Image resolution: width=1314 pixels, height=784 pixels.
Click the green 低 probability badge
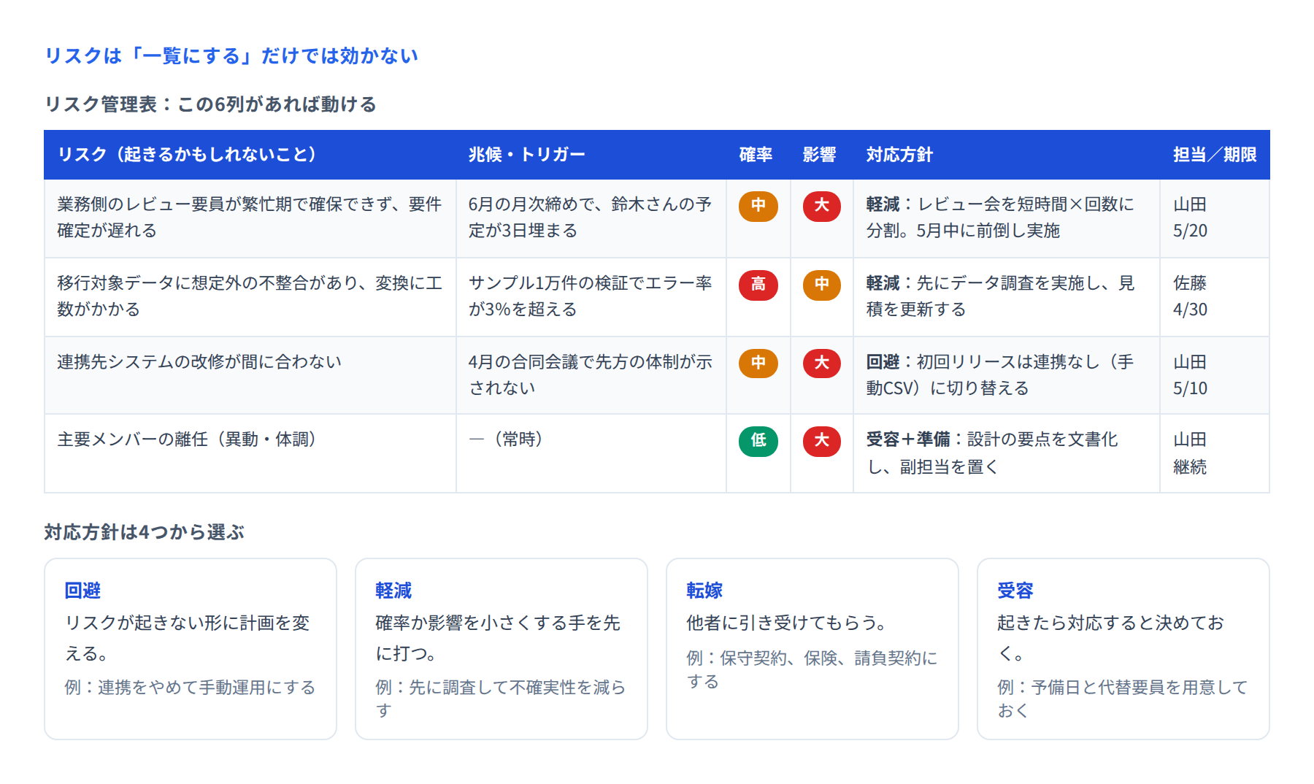coord(758,441)
